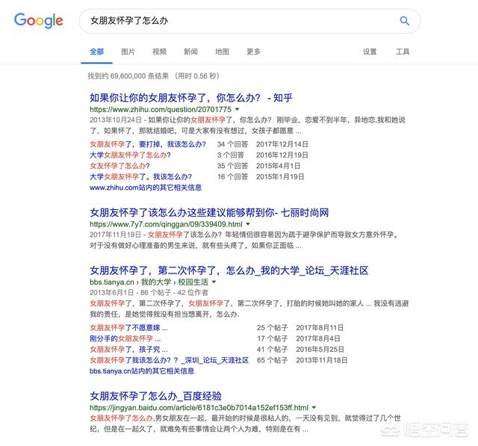Screen dimensions: 478x446
Task: Open zhihu result 如果你让你的女朋友怀孕了
Action: click(x=191, y=98)
